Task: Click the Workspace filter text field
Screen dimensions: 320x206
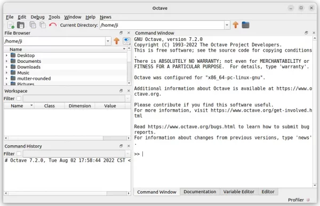Action: 74,98
